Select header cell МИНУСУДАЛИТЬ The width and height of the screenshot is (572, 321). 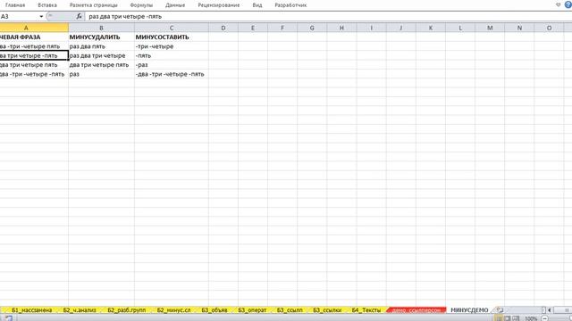pos(101,37)
